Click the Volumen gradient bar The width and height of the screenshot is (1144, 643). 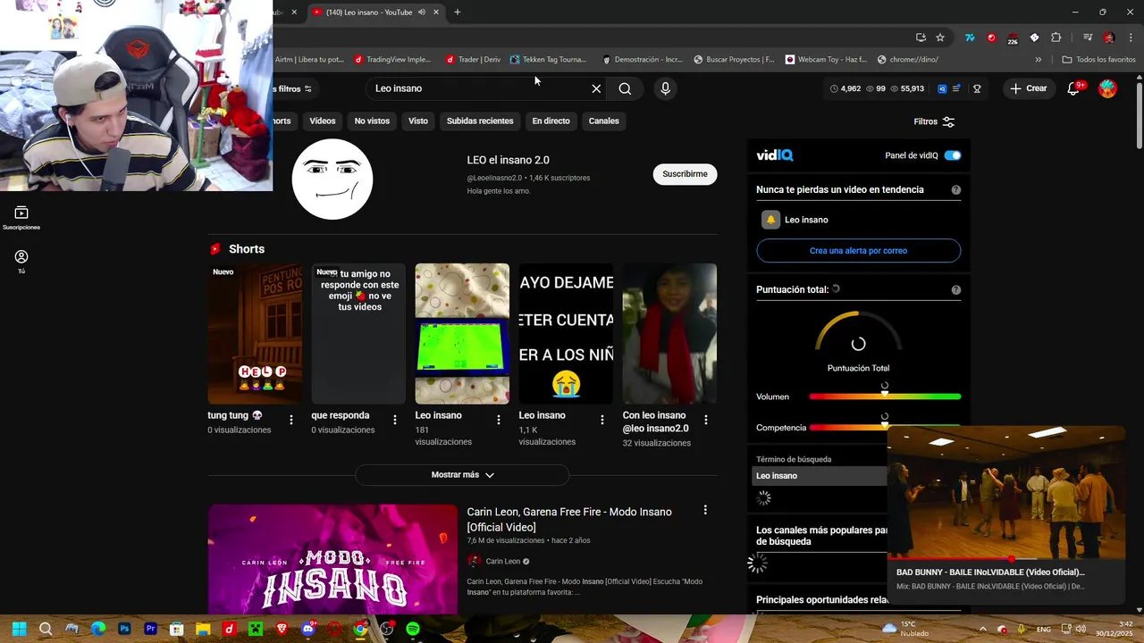pyautogui.click(x=885, y=397)
